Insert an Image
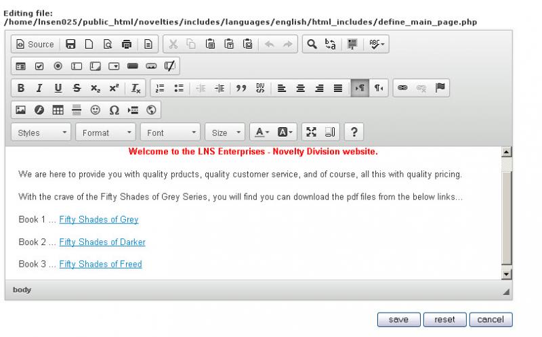Viewport: 542px width, 337px height. pyautogui.click(x=21, y=110)
